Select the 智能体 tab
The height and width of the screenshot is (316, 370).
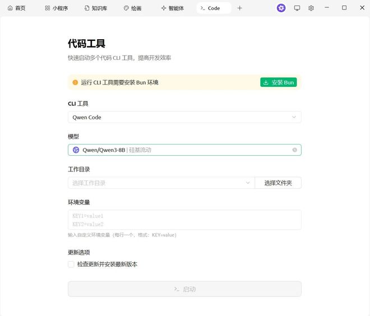(x=172, y=8)
